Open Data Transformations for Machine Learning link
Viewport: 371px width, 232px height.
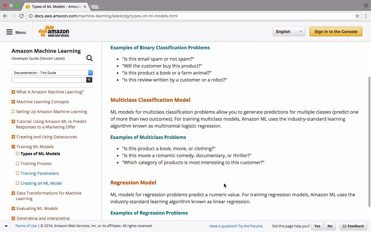pyautogui.click(x=49, y=196)
